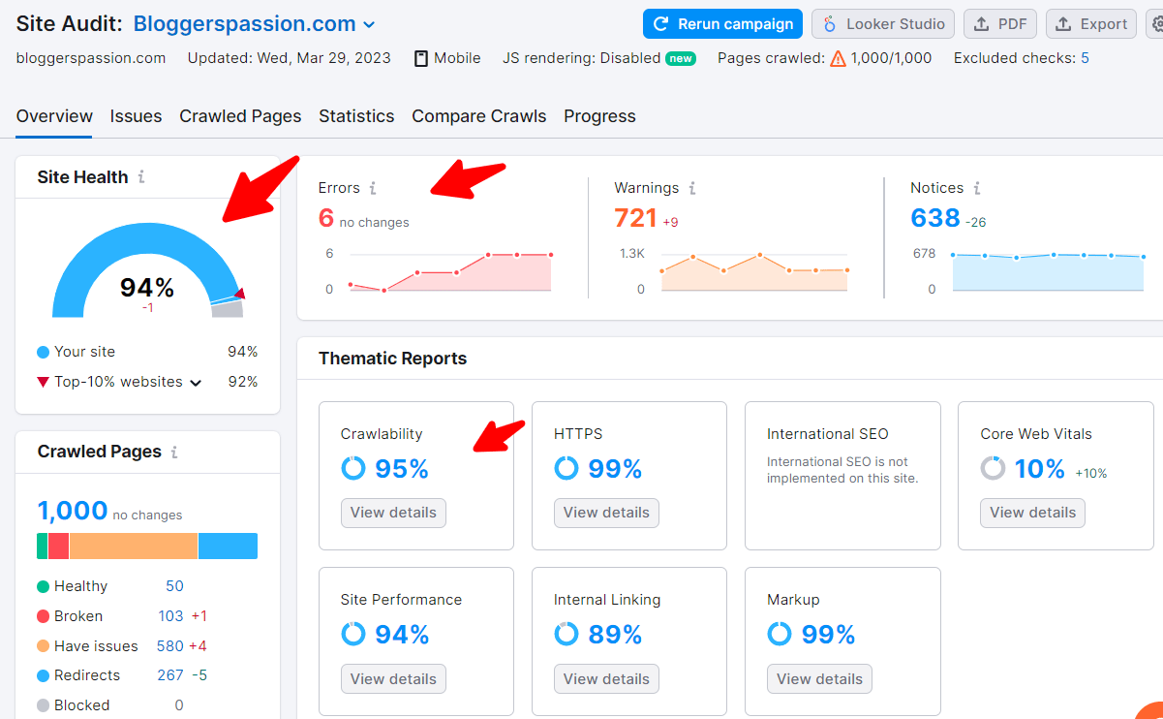Click the Errors count 6

pos(326,218)
